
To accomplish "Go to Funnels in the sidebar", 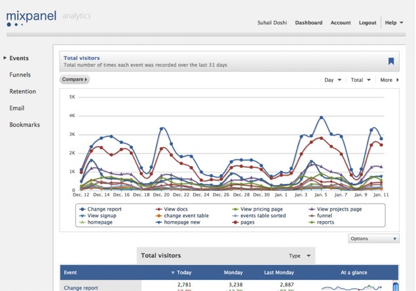I will pos(20,75).
